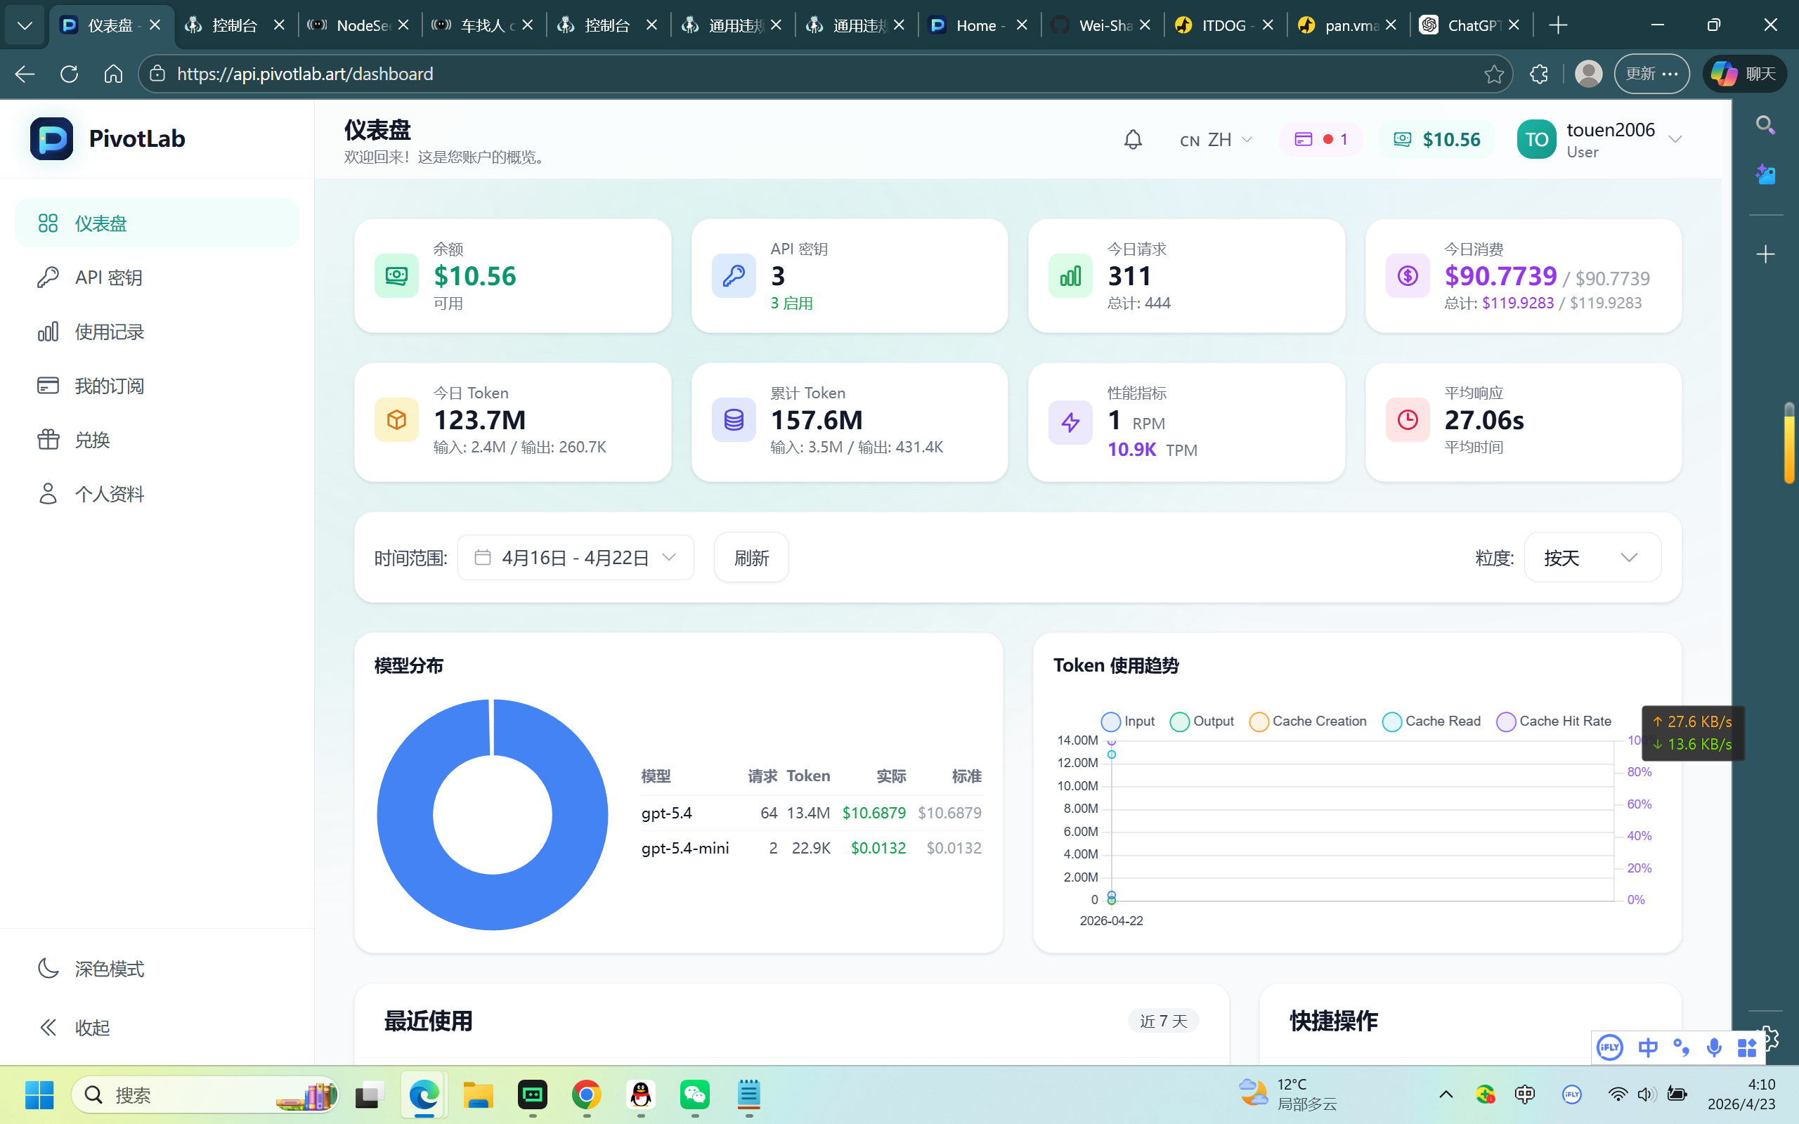Click the cumulative Token database icon
The height and width of the screenshot is (1124, 1799).
pos(733,420)
